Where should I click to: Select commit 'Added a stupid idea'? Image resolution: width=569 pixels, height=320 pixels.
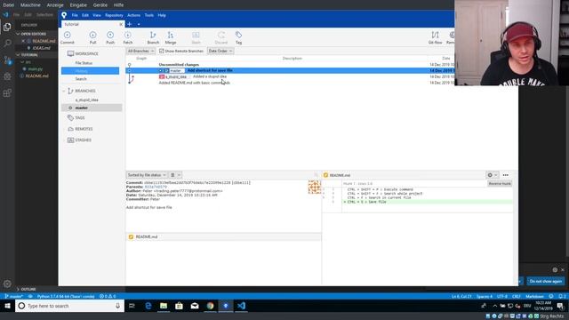pos(290,76)
